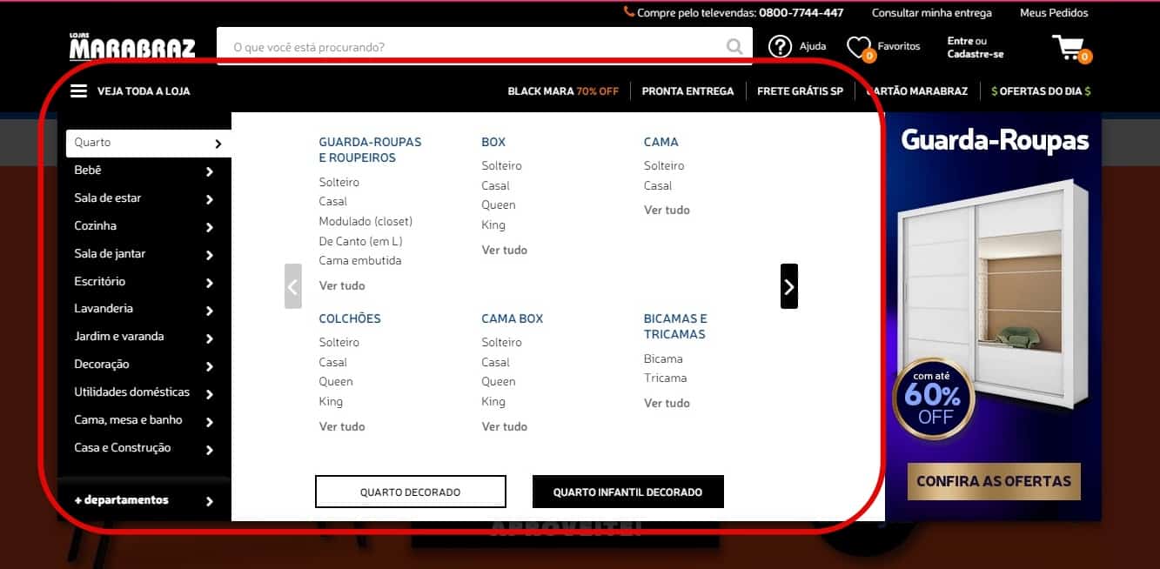Open Meus Pedidos link

pyautogui.click(x=1054, y=13)
